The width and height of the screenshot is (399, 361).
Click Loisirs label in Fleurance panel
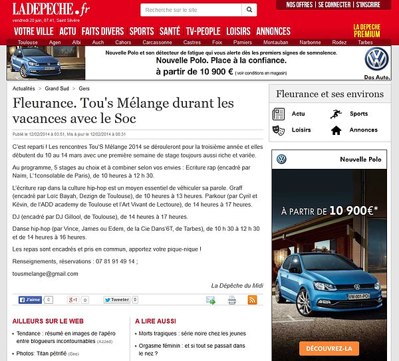coord(301,130)
